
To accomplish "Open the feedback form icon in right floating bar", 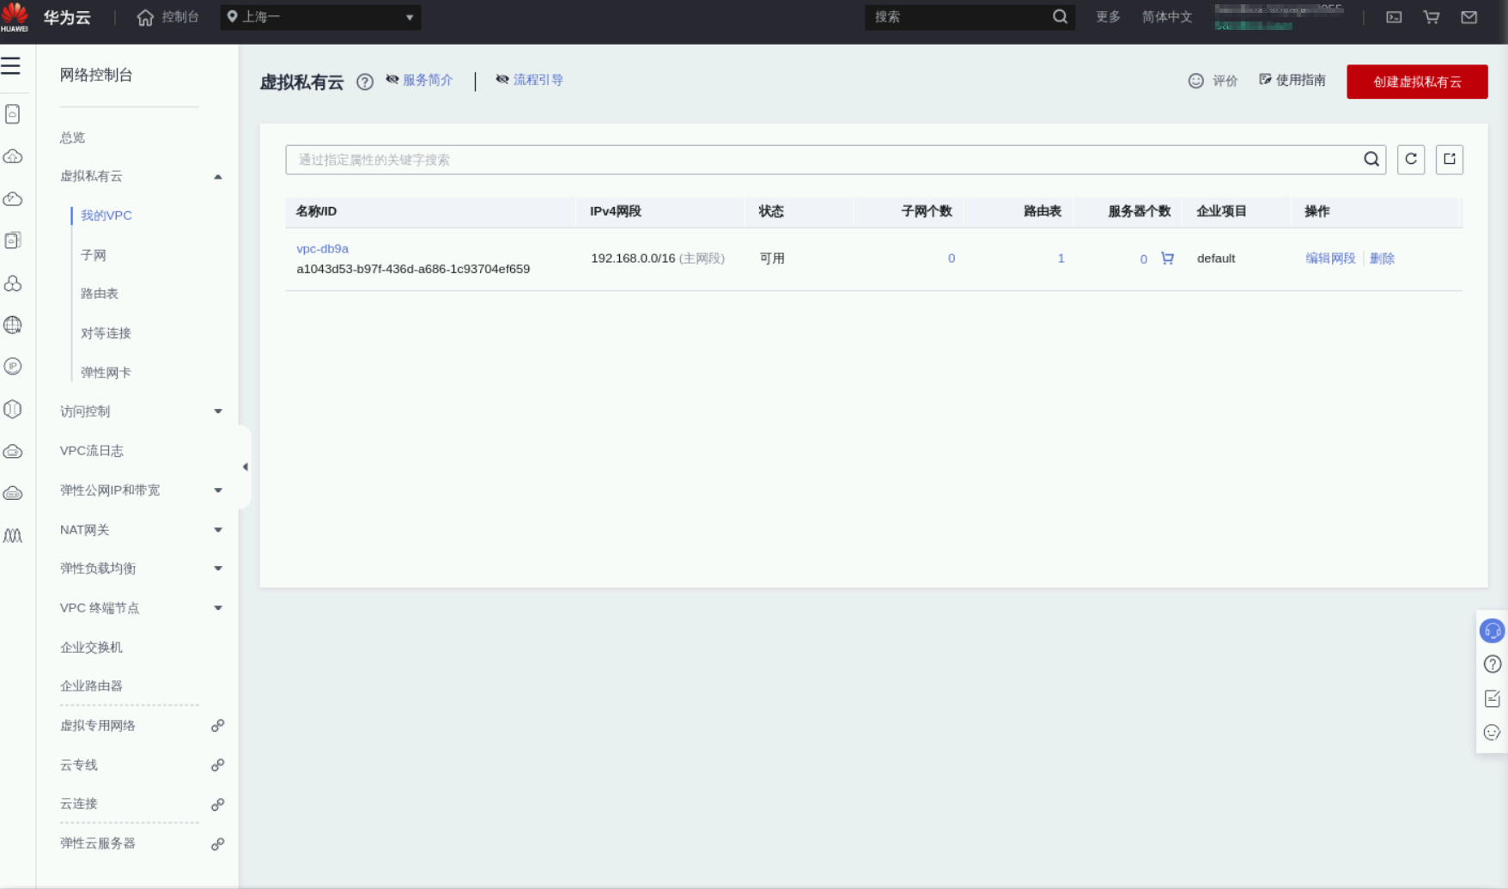I will (x=1493, y=698).
